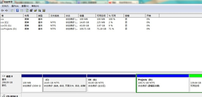This screenshot has height=97, width=202.
Task: Sort by the % 可用 column header
Action: (x=116, y=16)
